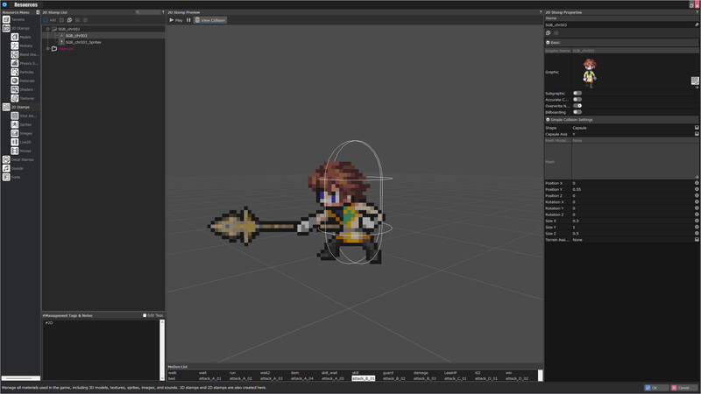Open the Models resource icon
Viewport: 701px width, 394px height.
(x=15, y=37)
